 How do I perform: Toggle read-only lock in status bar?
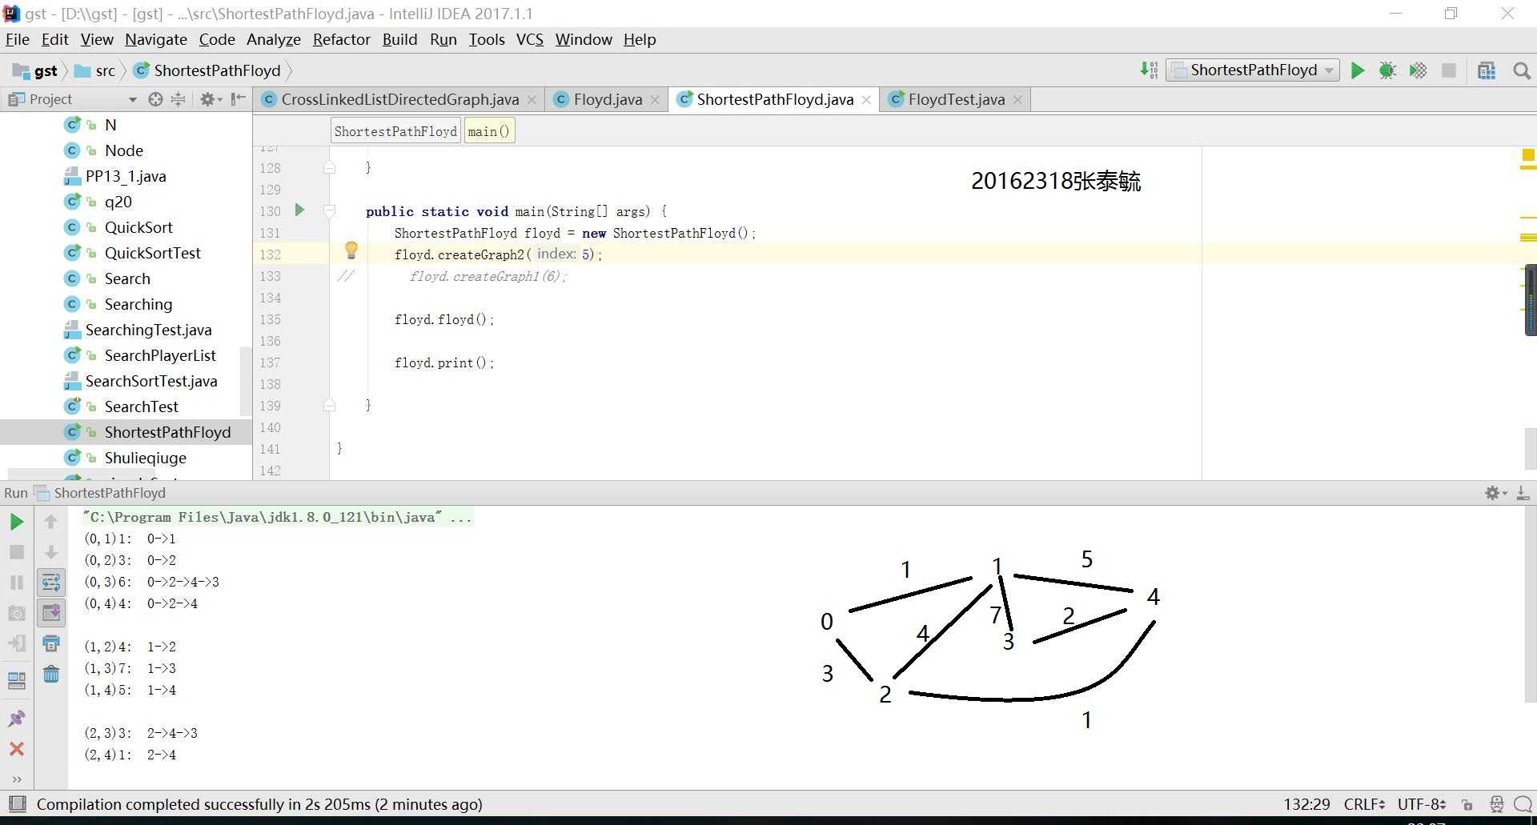(1467, 805)
